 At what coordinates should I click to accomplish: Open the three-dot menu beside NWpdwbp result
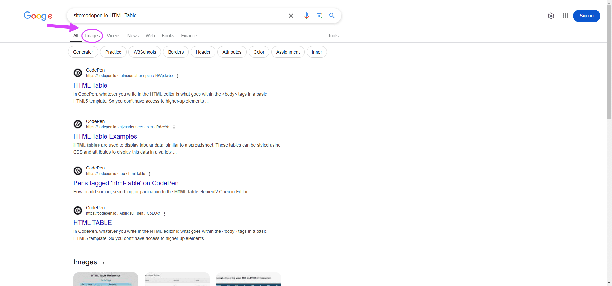pos(178,76)
